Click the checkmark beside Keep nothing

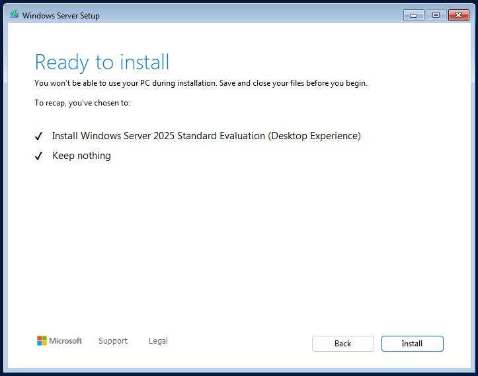click(39, 156)
